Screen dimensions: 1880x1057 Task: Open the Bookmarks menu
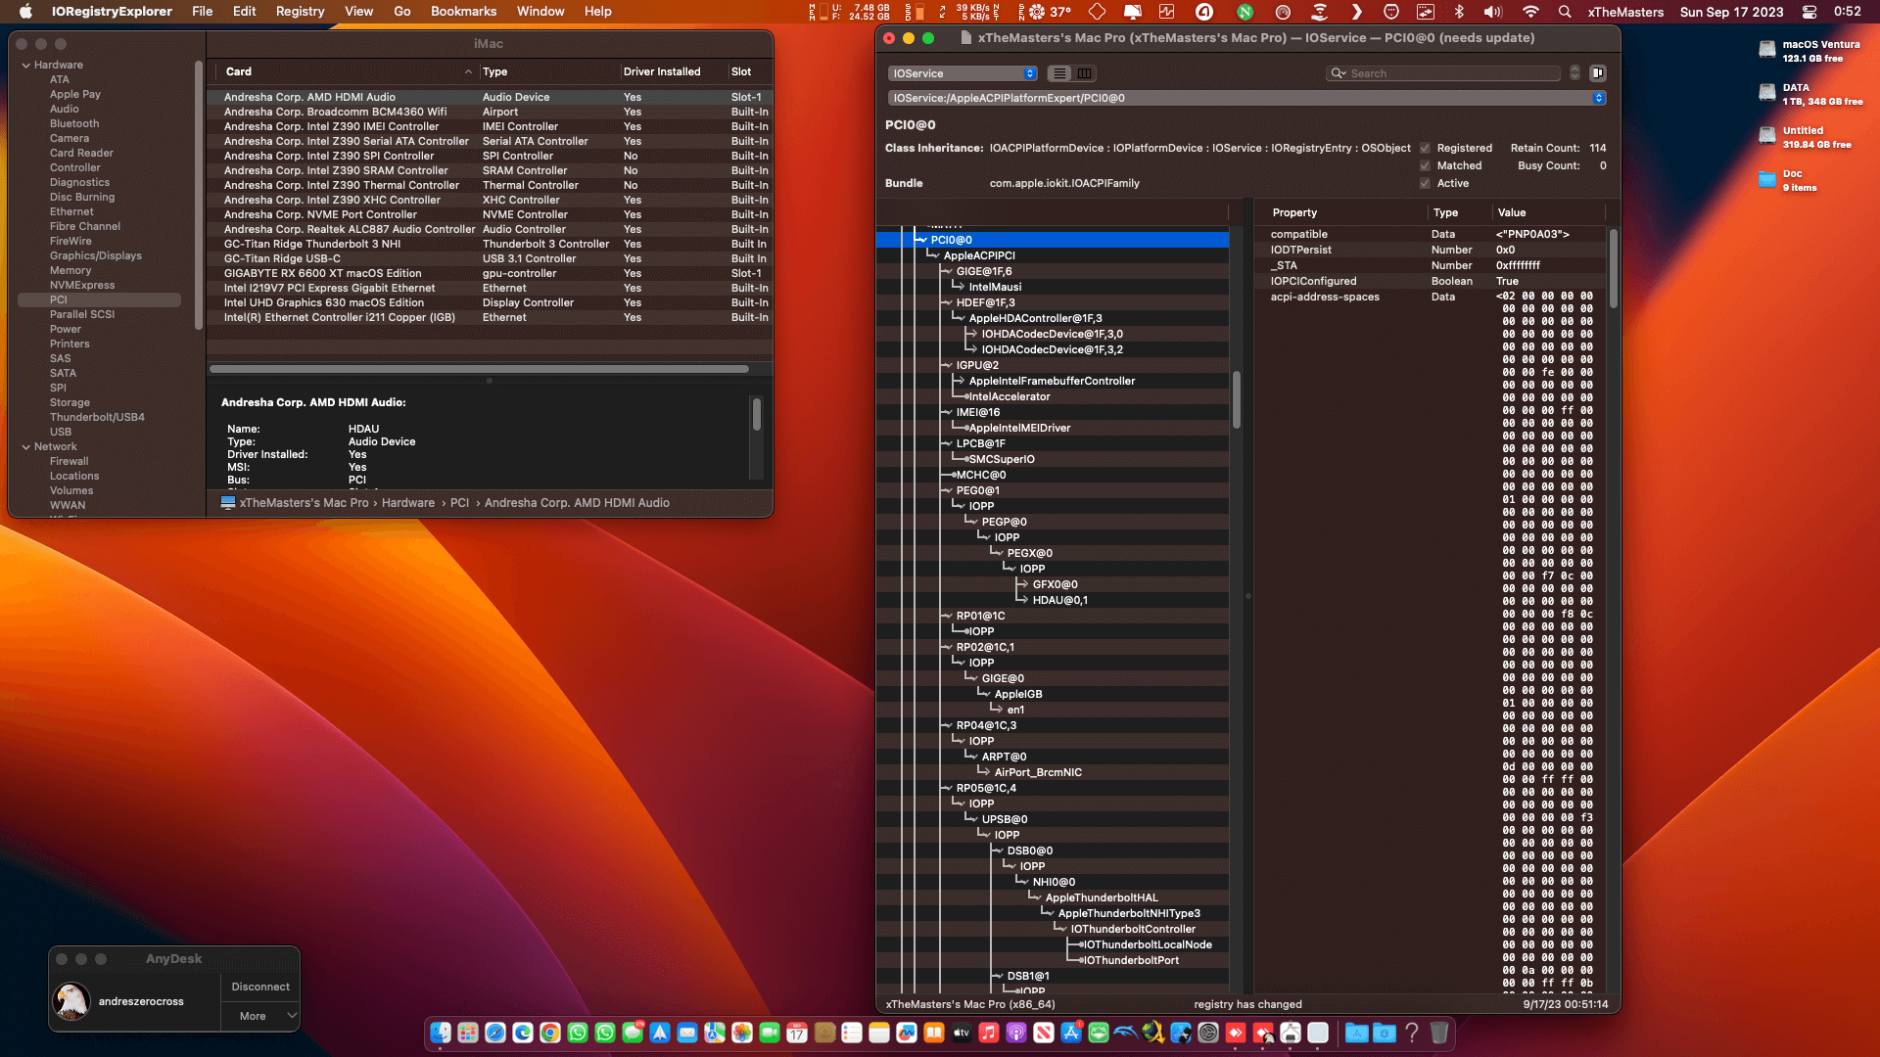tap(463, 12)
